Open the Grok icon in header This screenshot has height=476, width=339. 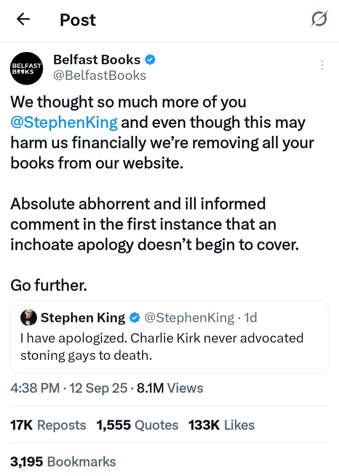(319, 19)
